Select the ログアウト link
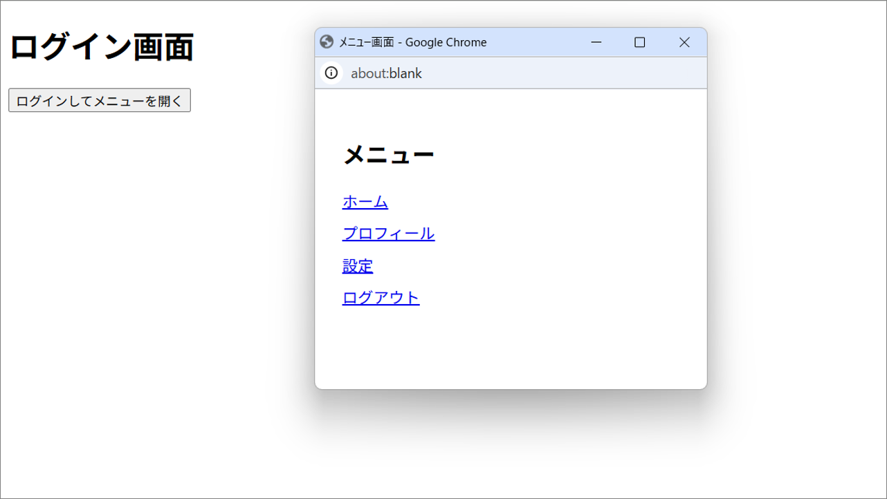This screenshot has height=499, width=887. (x=381, y=298)
